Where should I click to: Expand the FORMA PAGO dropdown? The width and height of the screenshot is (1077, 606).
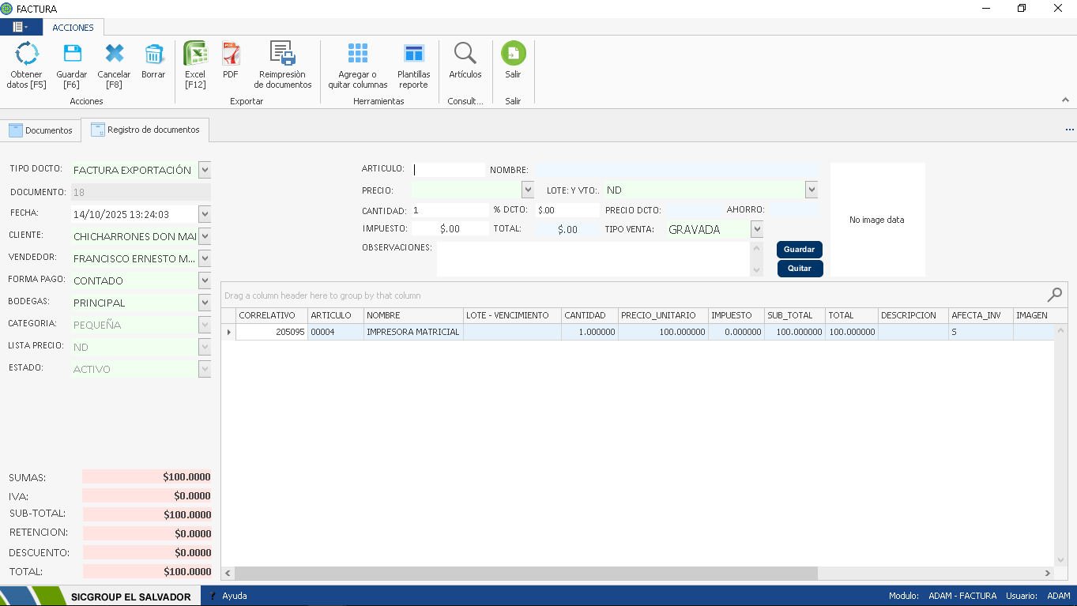click(x=205, y=280)
